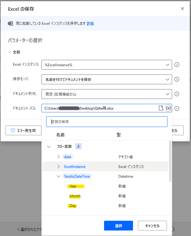
Task: Click the 選択 button
Action: tap(118, 226)
